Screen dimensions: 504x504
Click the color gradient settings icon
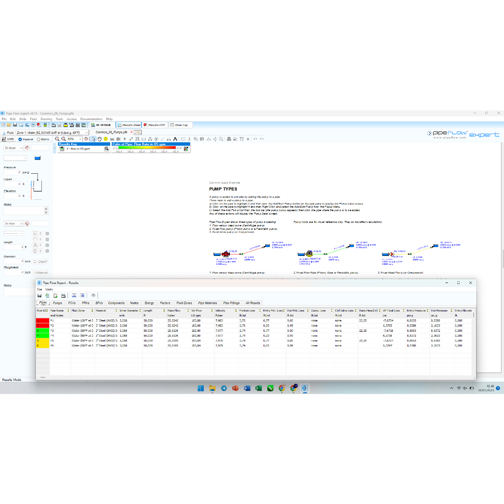click(x=186, y=149)
